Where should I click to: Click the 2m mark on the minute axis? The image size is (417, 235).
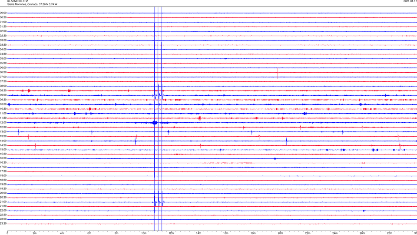coord(35,233)
